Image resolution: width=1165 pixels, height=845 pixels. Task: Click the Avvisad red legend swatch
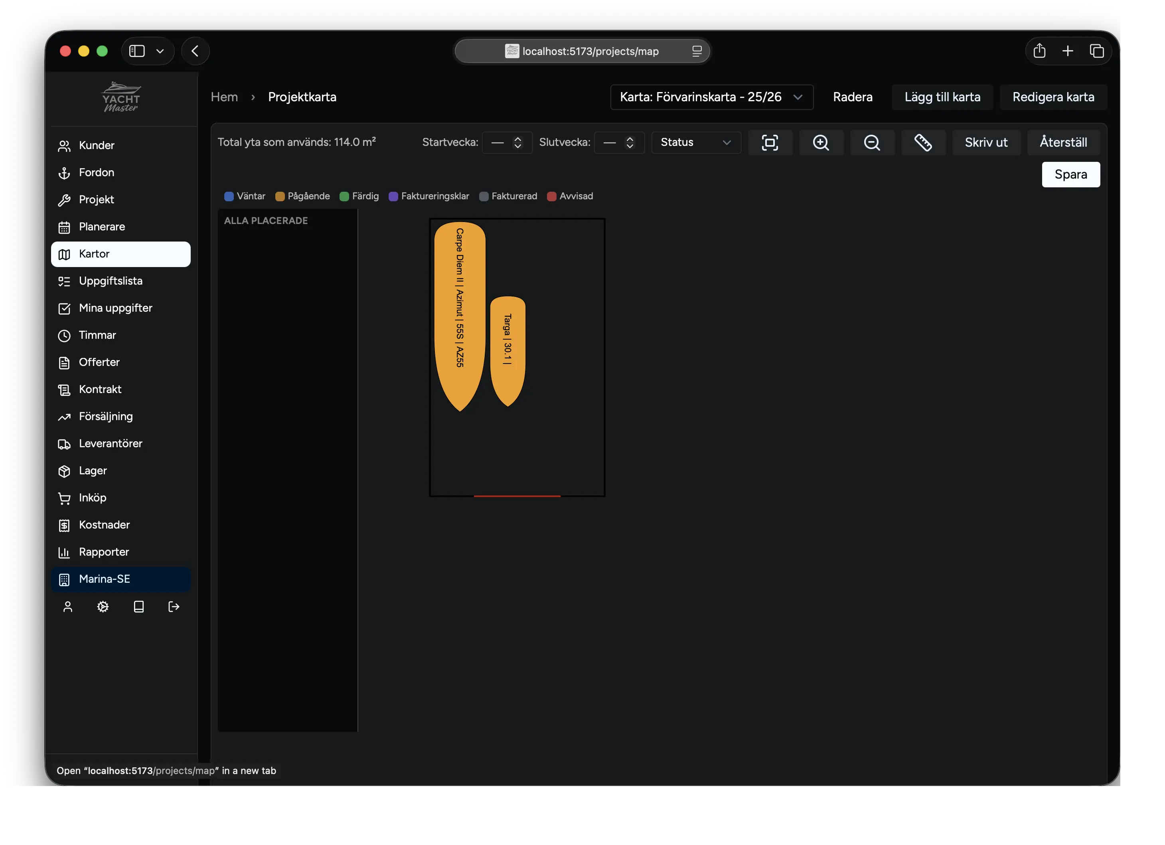pos(553,197)
